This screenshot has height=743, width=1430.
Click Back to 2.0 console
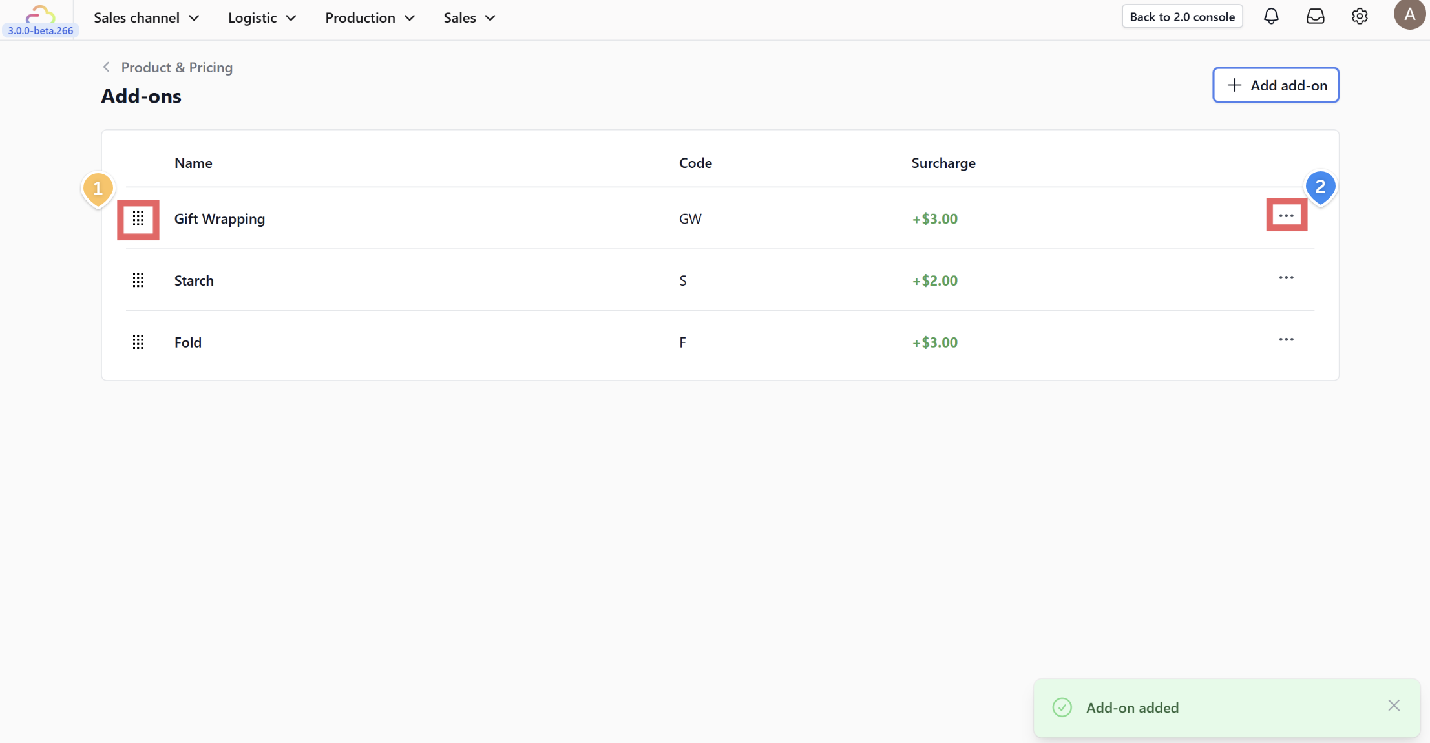(1182, 17)
